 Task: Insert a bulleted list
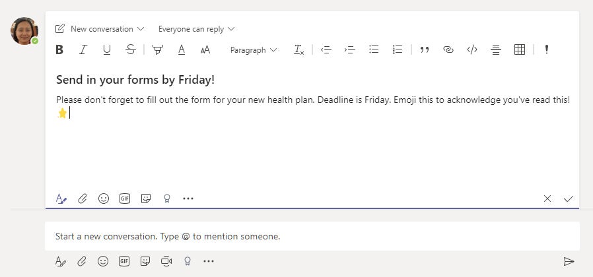coord(374,49)
